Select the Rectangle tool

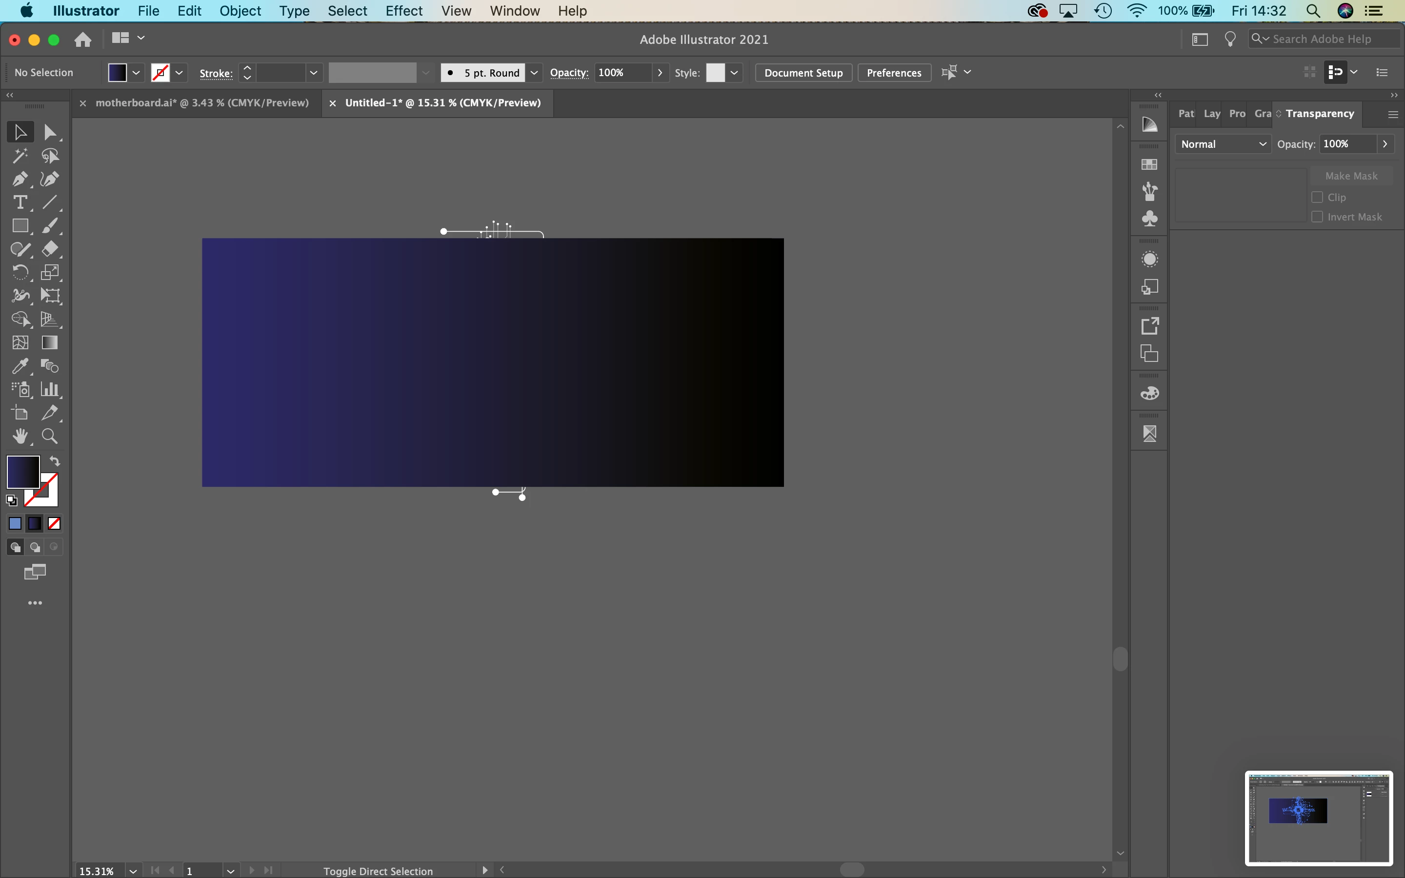click(20, 226)
